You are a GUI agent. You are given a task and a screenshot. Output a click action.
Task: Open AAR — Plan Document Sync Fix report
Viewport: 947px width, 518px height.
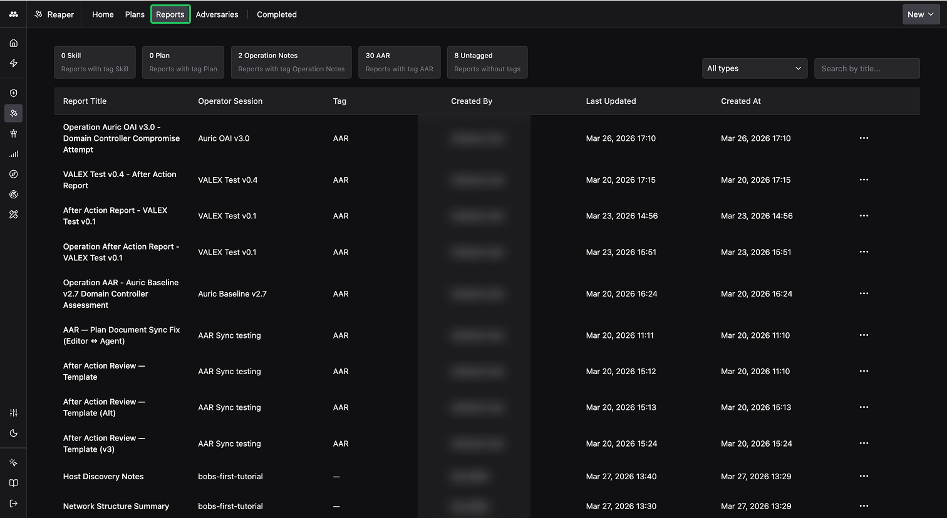tap(122, 335)
